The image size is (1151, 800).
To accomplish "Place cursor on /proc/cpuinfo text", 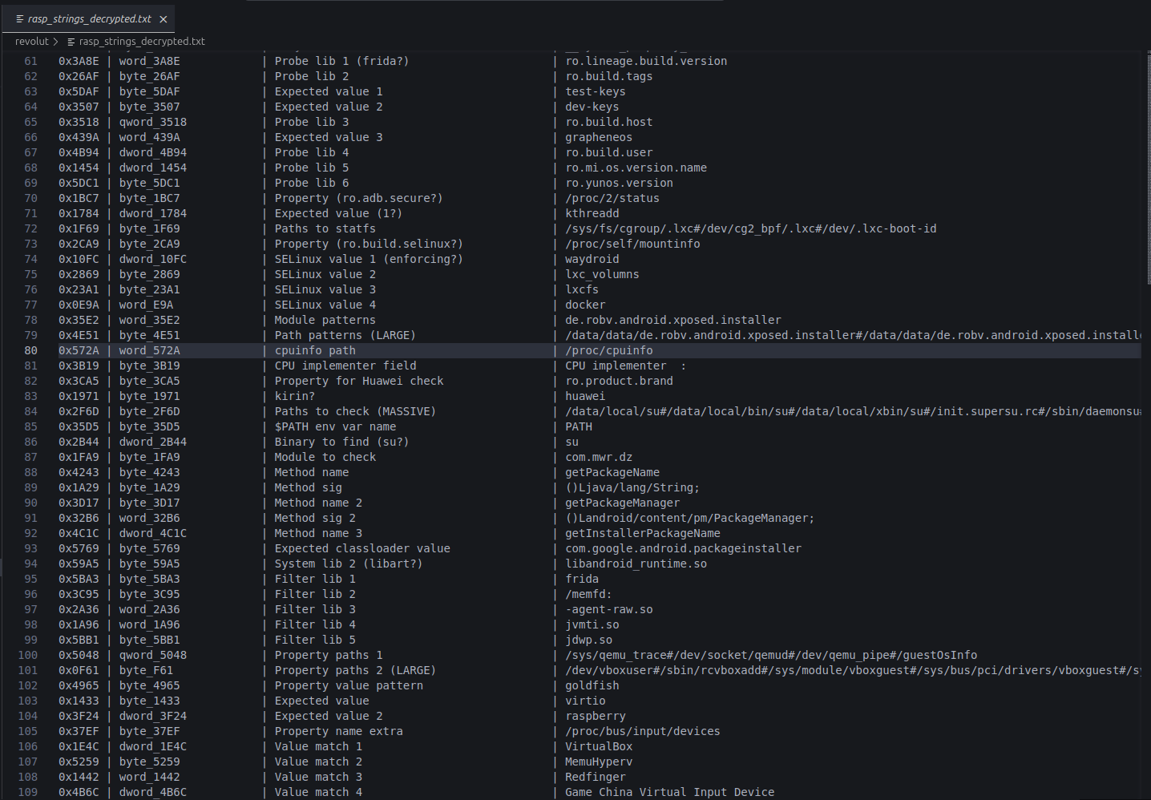I will 609,350.
